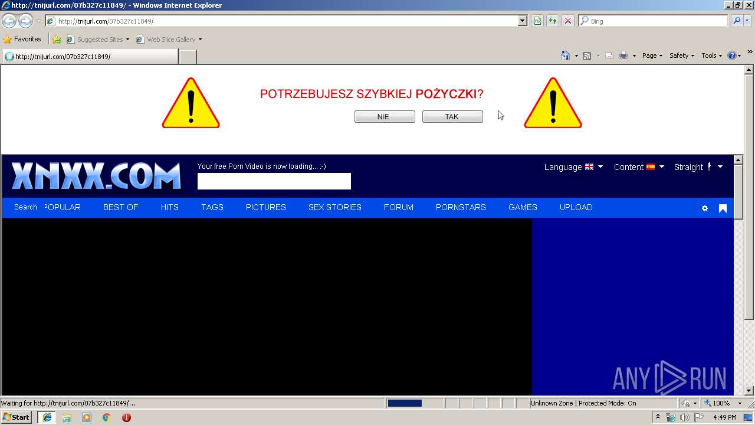
Task: Click the settings gear icon in nav bar
Action: pos(705,208)
